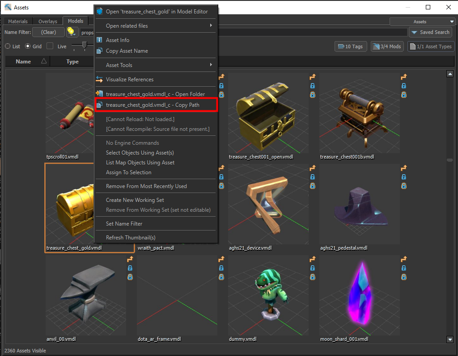Click the Name column sort arrow

44,61
